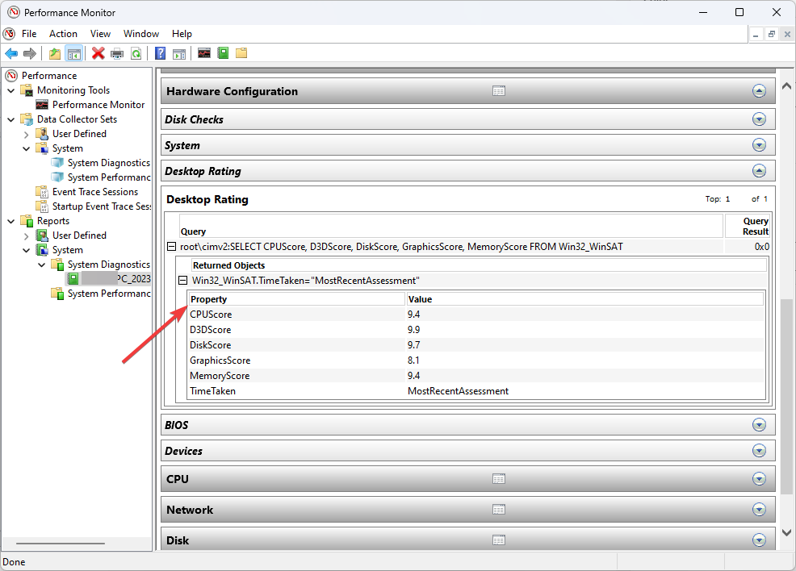This screenshot has height=571, width=796.
Task: Open Help using the question mark toolbar icon
Action: coord(159,53)
